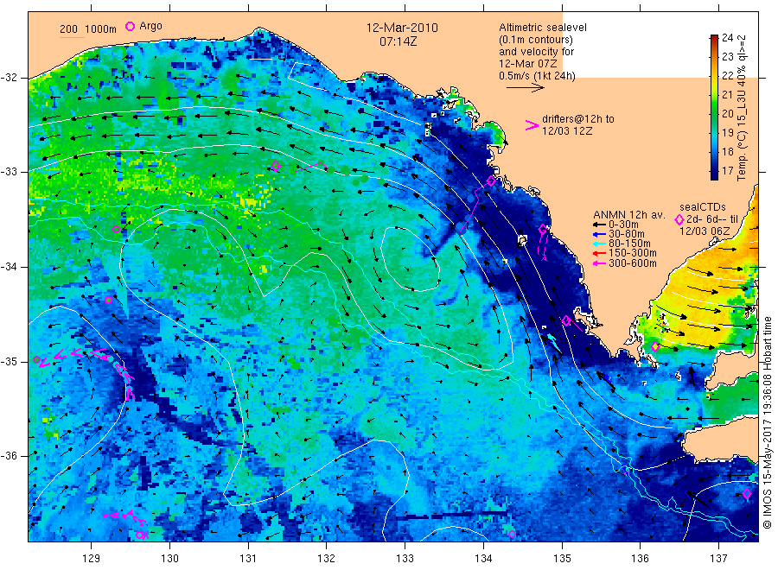Click the '1000m' depth contour label
Image resolution: width=778 pixels, height=570 pixels.
tap(101, 29)
